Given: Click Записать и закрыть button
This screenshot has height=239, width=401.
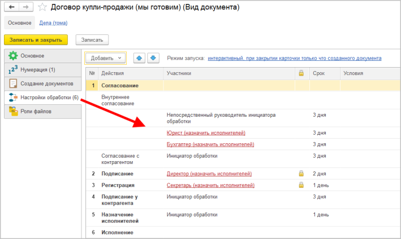Looking at the screenshot, I should 36,40.
